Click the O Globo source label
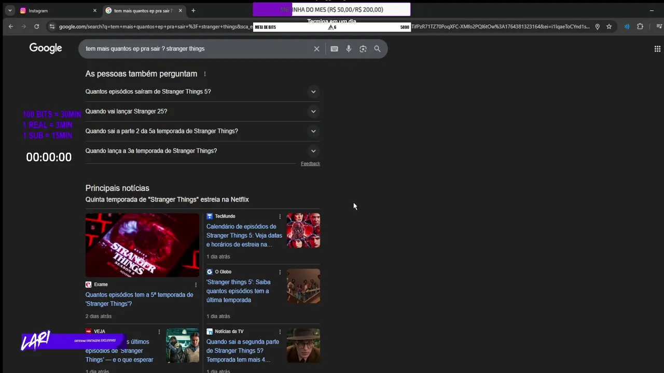 point(223,271)
